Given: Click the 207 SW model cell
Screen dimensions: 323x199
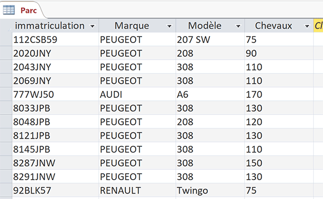Looking at the screenshot, I should click(210, 39).
